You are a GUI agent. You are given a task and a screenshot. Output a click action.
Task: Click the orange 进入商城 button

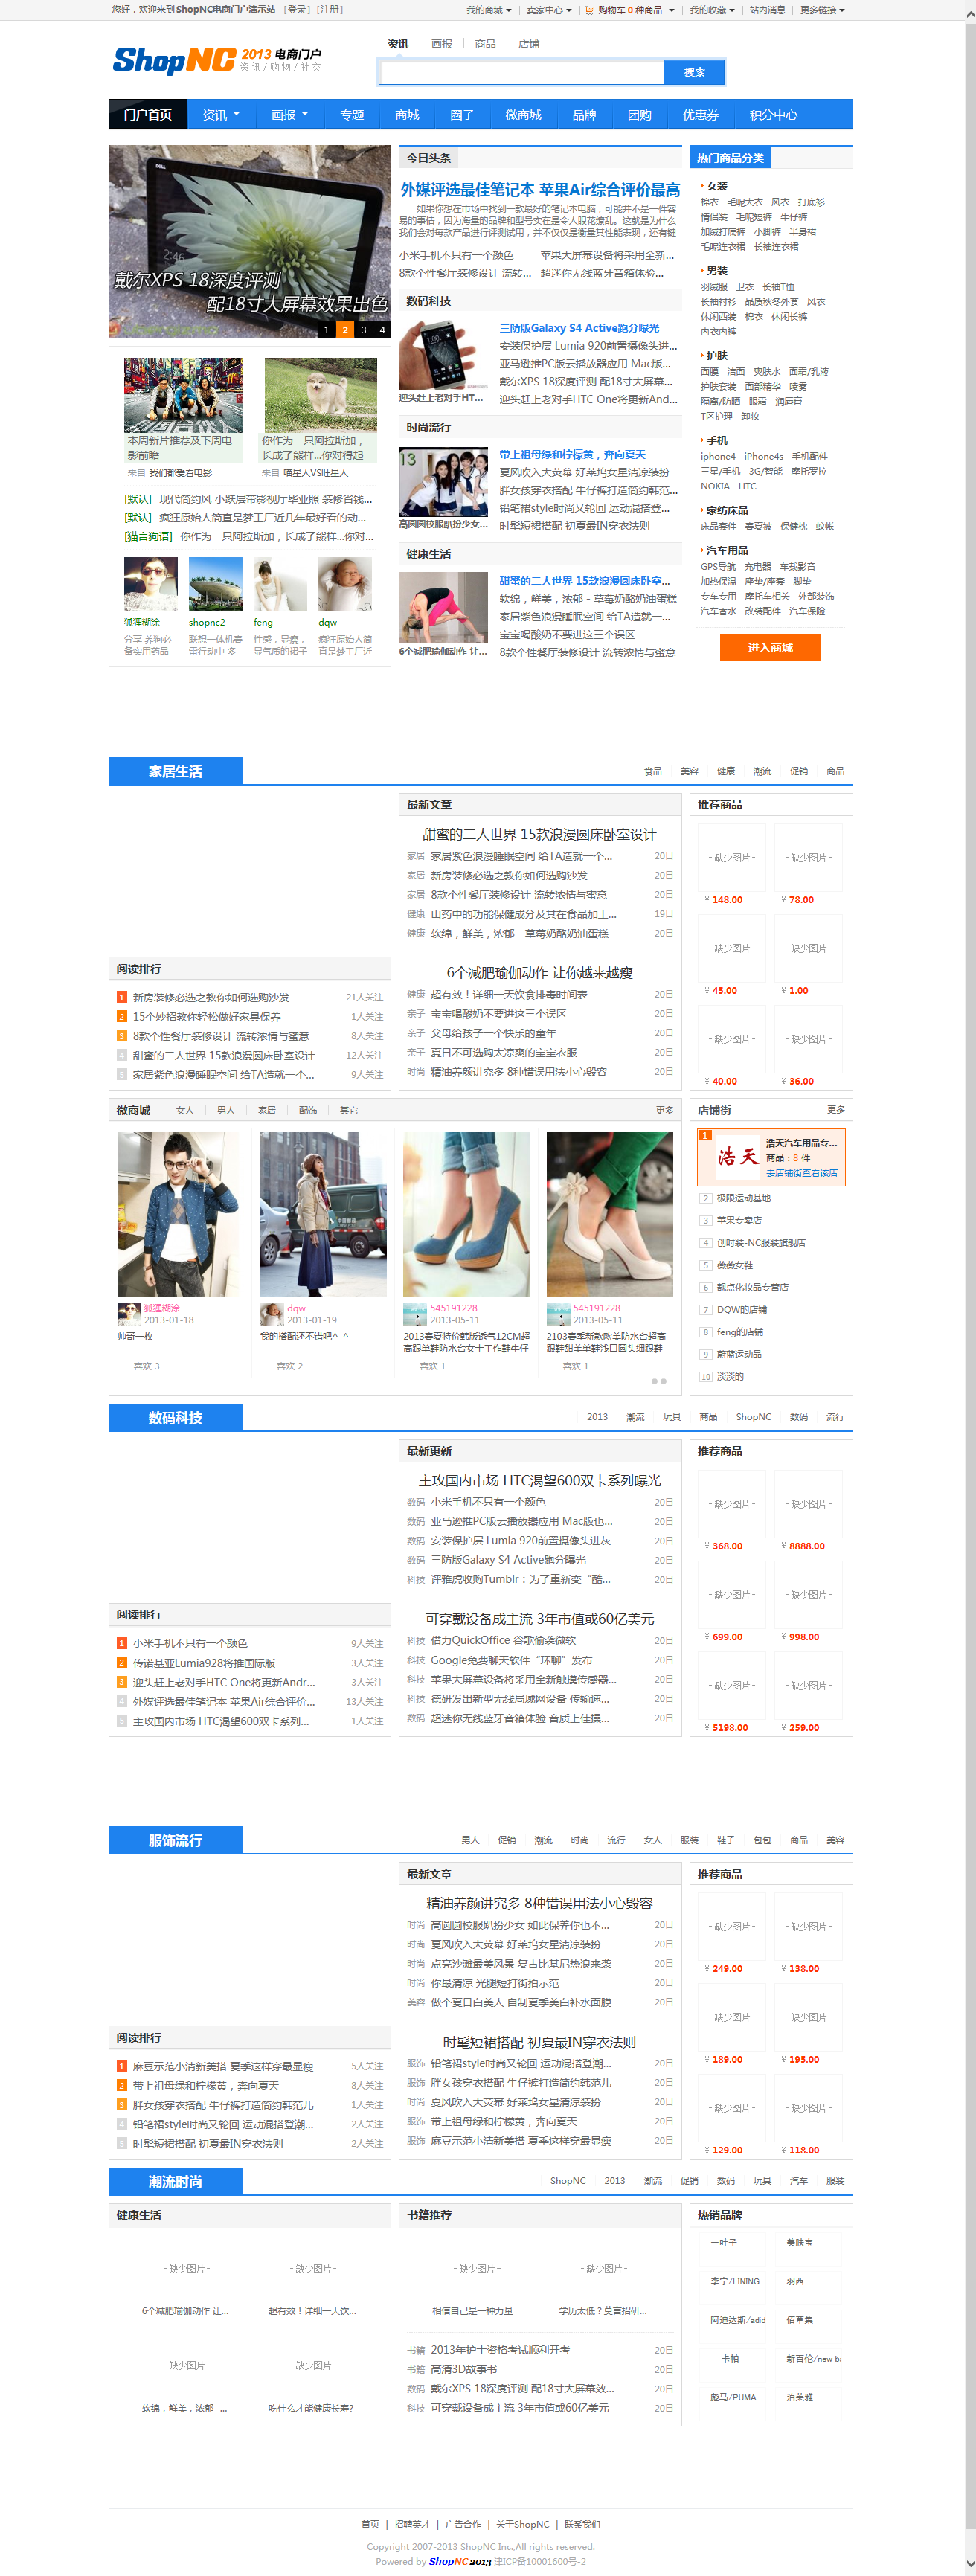tap(770, 647)
